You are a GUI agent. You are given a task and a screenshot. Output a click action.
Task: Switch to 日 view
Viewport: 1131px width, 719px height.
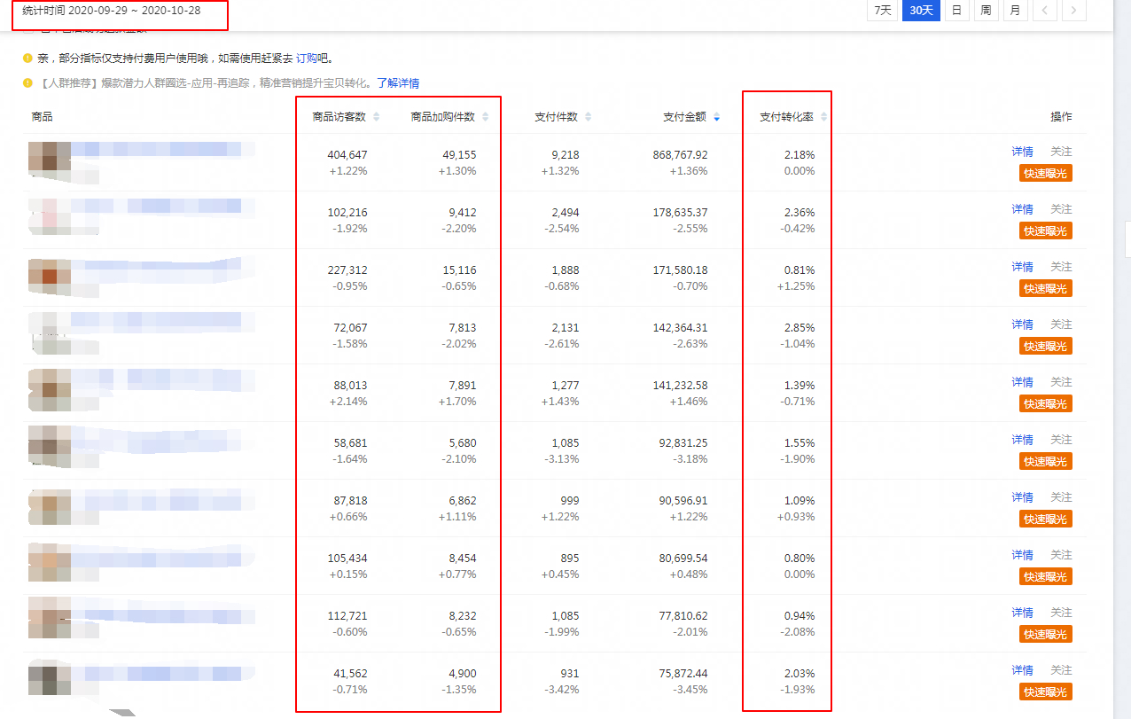956,11
